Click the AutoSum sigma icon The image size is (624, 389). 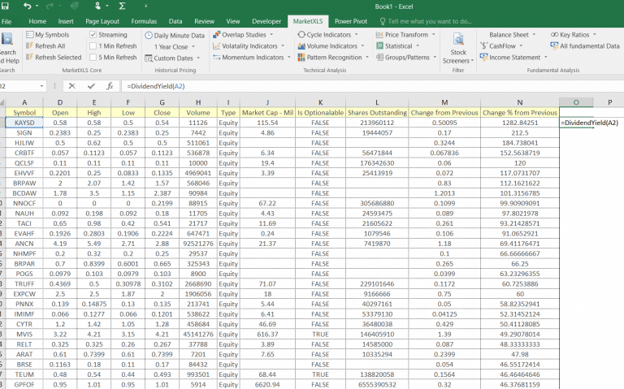click(x=122, y=6)
